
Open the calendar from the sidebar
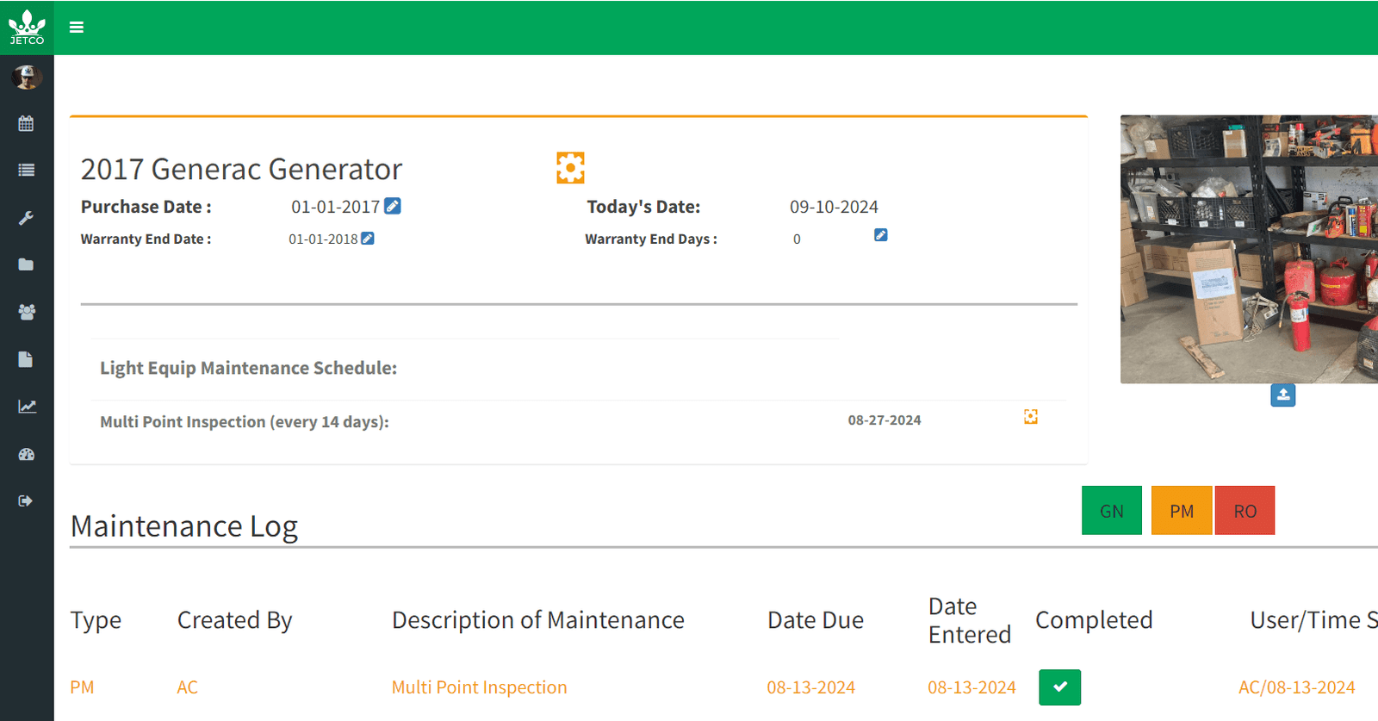point(27,124)
